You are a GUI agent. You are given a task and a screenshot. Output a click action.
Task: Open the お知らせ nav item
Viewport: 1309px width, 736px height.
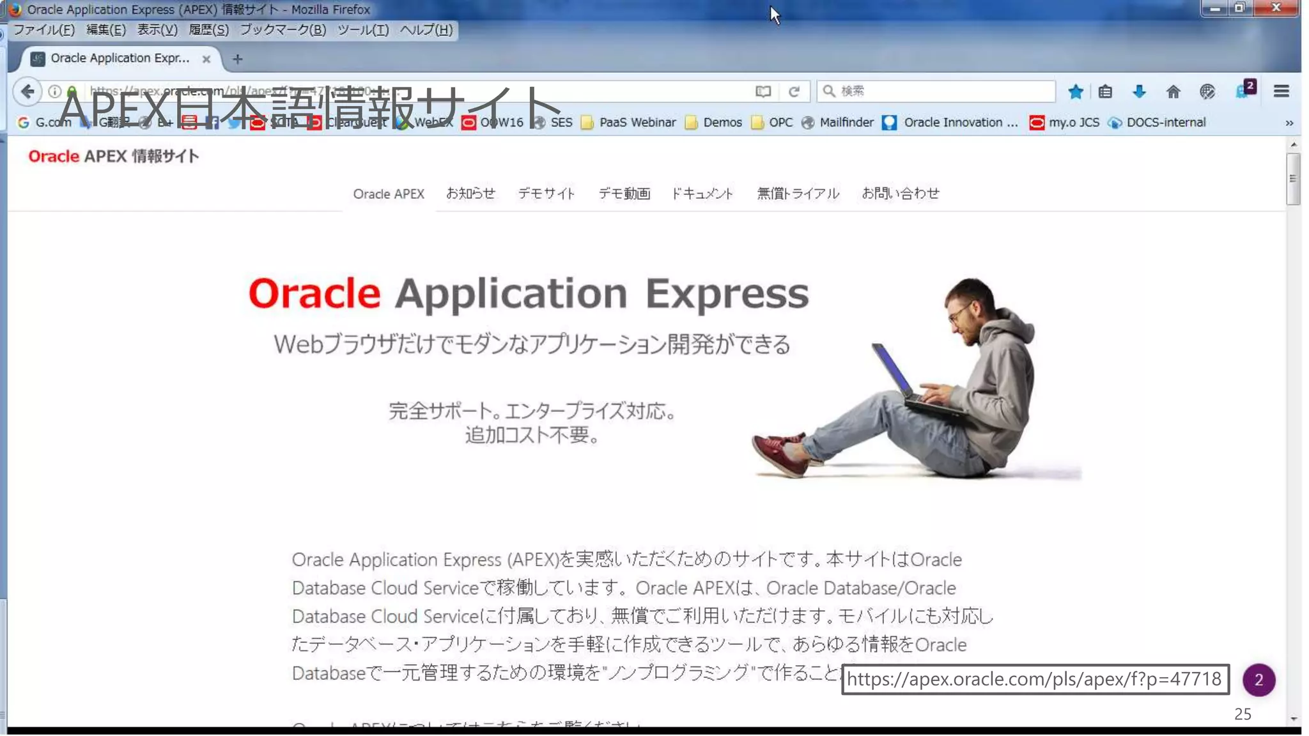coord(470,194)
